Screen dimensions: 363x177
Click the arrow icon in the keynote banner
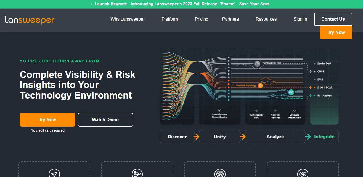coord(90,4)
